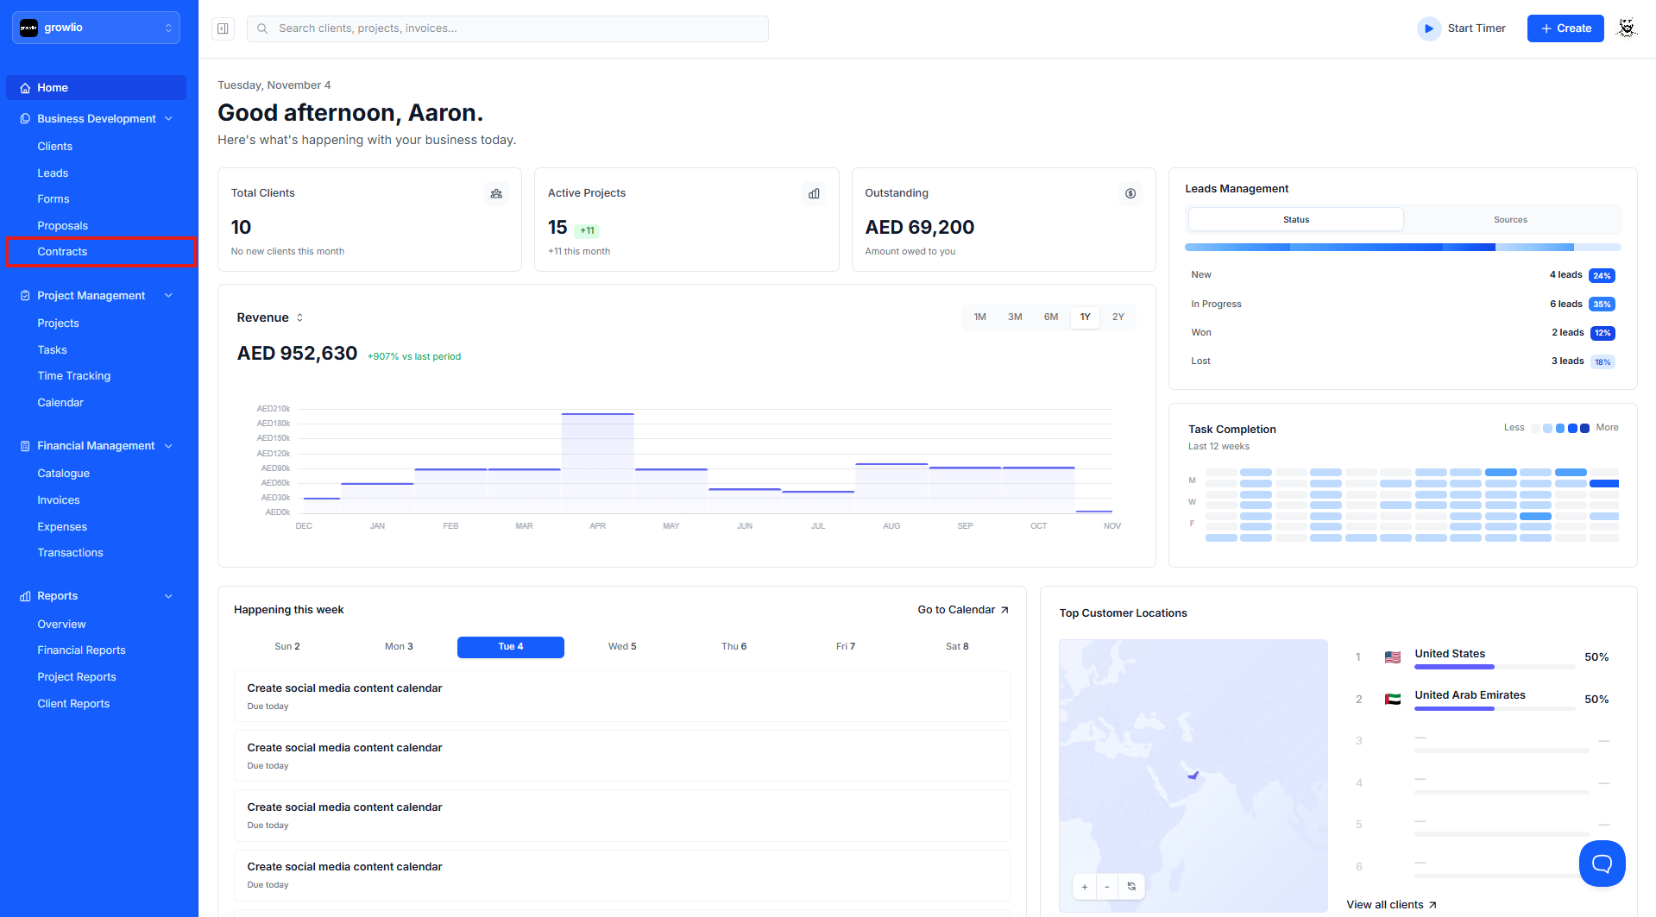Open the growlio workspace switcher
The width and height of the screenshot is (1656, 917).
tap(97, 28)
